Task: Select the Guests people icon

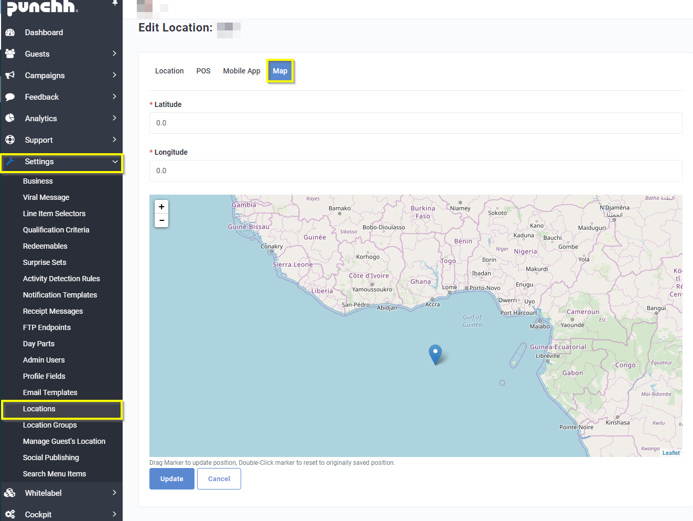Action: (11, 54)
